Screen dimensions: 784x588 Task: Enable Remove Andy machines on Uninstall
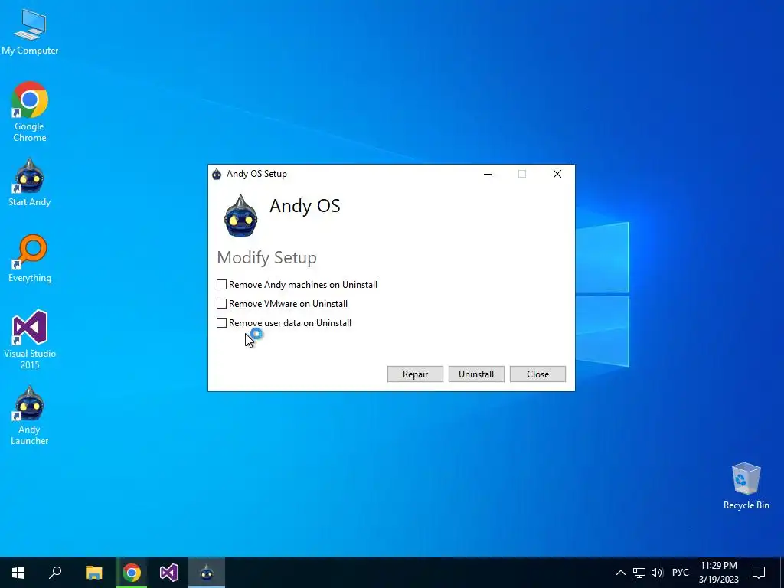[221, 285]
